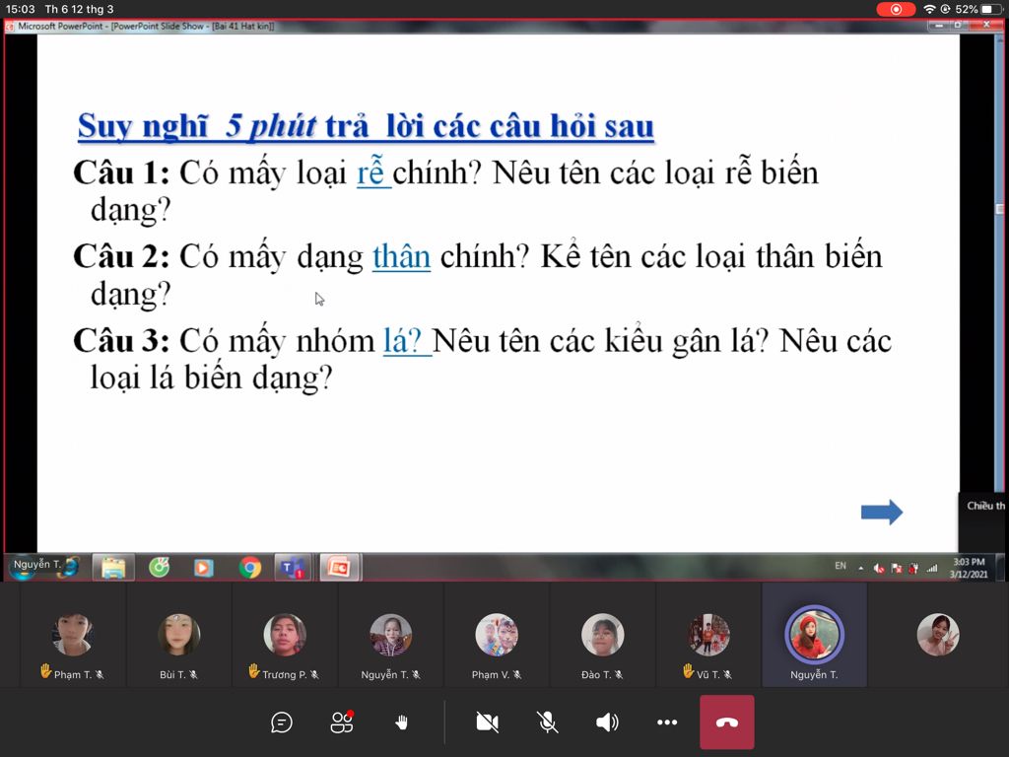This screenshot has height=757, width=1009.
Task: Follow the "rễ" hyperlink in Câu 1
Action: (373, 172)
